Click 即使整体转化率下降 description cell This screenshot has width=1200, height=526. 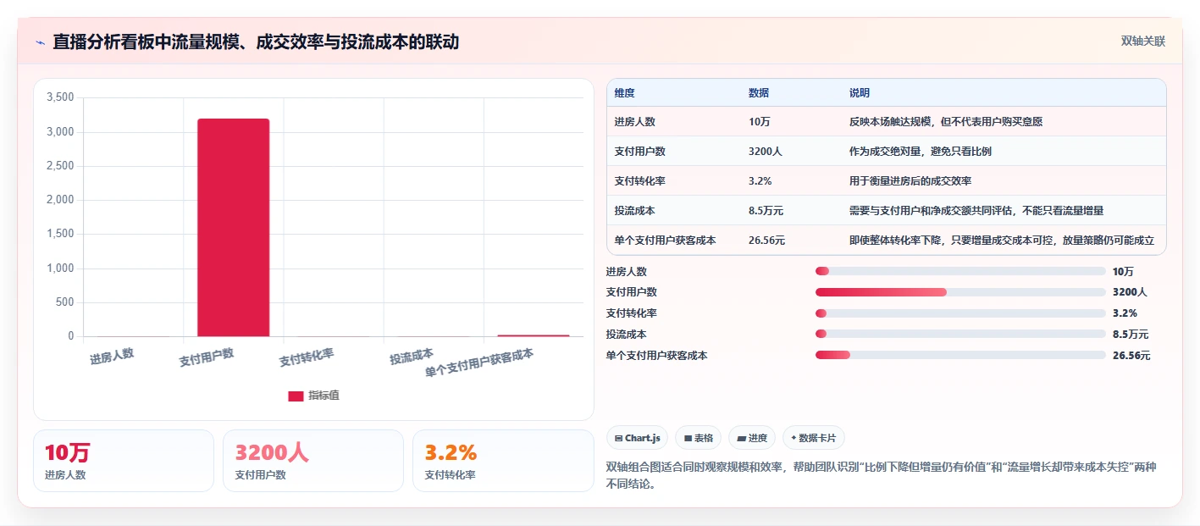1002,240
